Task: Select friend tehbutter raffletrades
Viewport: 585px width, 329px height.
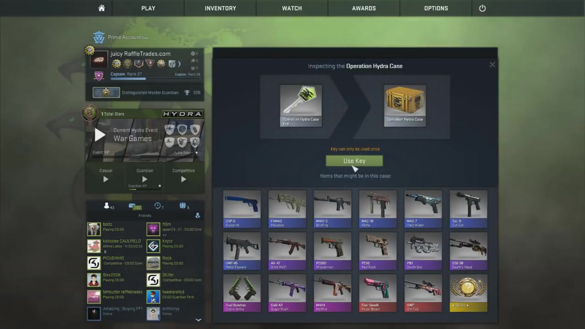Action: 115,297
